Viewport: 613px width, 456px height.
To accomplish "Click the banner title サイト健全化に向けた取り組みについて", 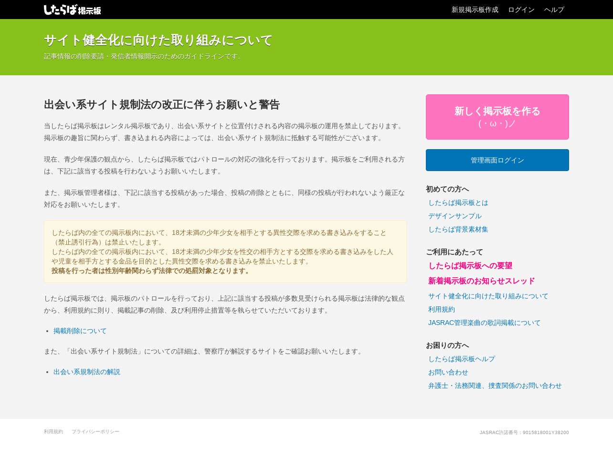I will (x=159, y=40).
